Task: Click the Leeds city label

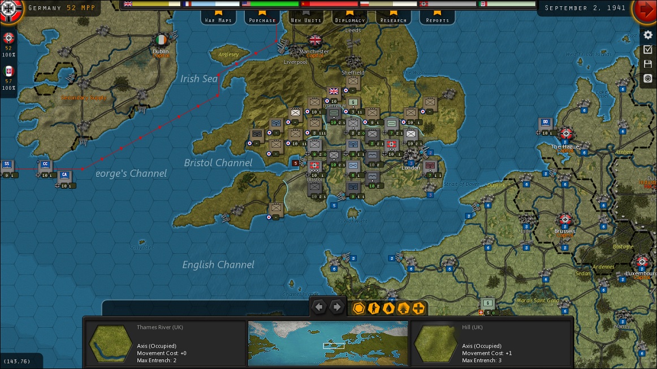Action: click(x=353, y=30)
